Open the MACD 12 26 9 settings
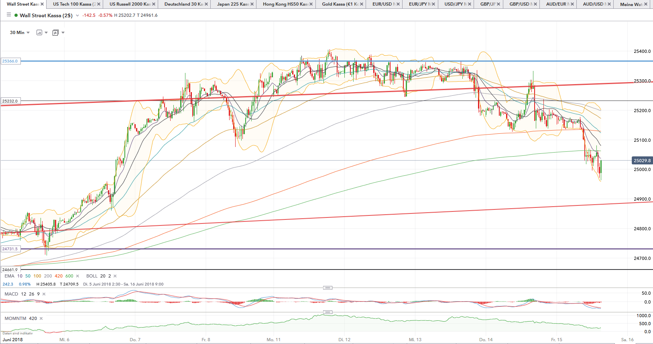Screen dimensions: 653x344 [22, 294]
